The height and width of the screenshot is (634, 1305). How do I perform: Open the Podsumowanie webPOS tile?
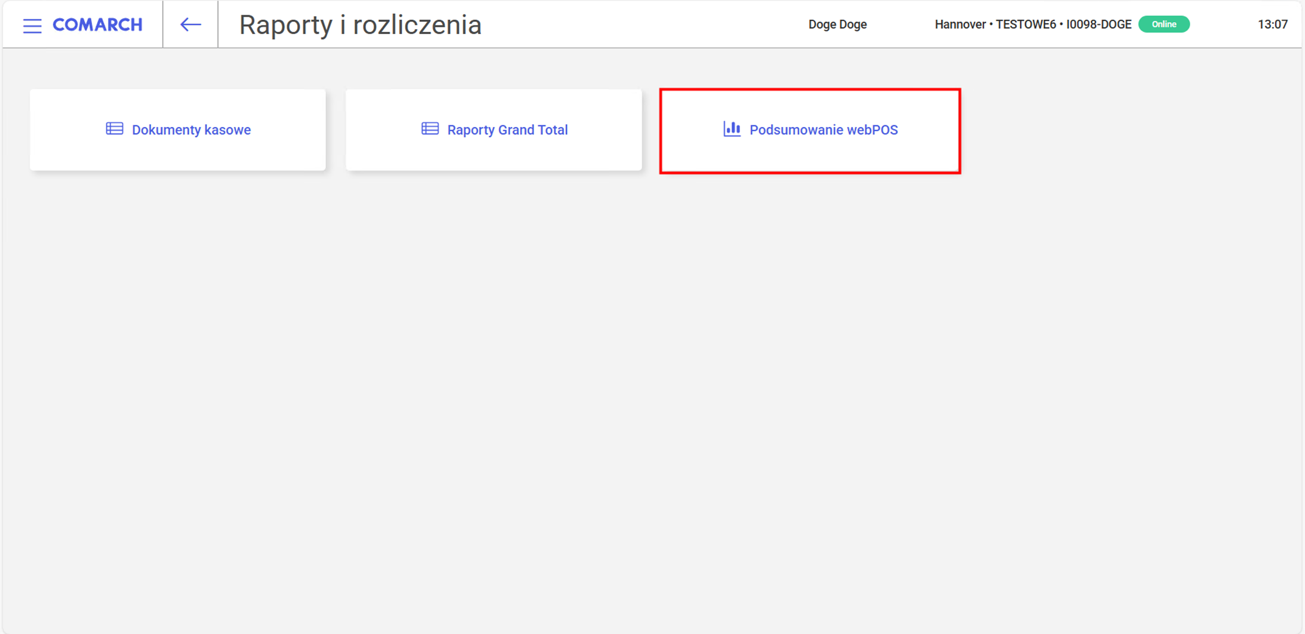[x=810, y=131]
